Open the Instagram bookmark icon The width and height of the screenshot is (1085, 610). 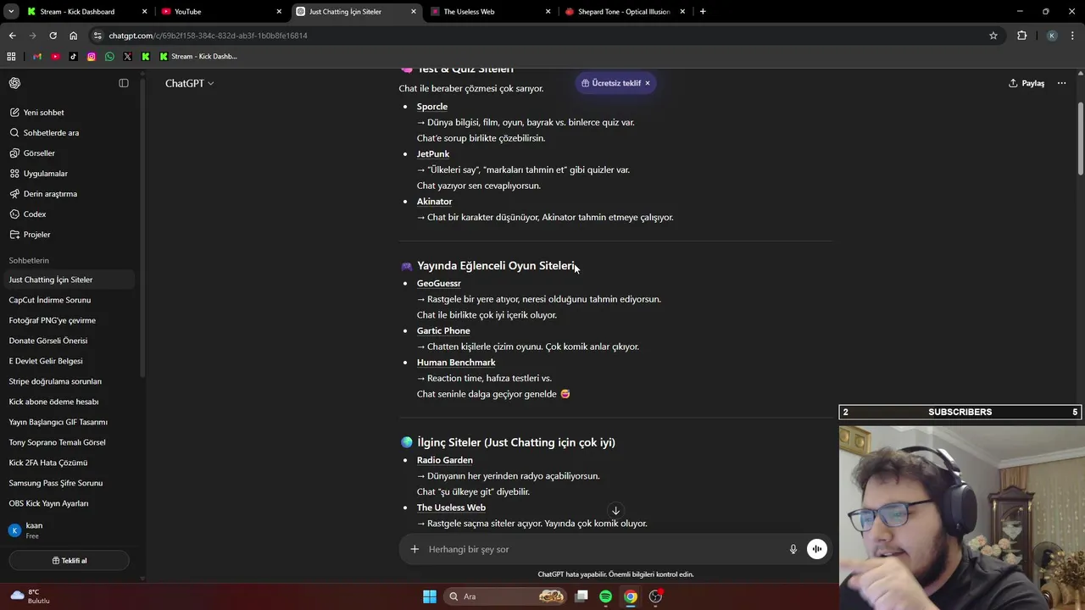tap(92, 57)
